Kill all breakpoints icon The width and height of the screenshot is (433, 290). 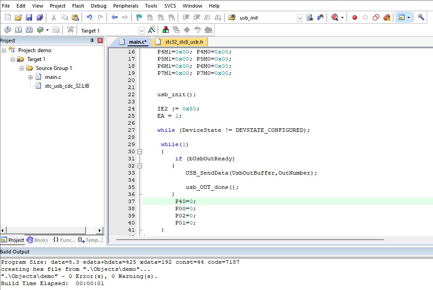pyautogui.click(x=387, y=17)
